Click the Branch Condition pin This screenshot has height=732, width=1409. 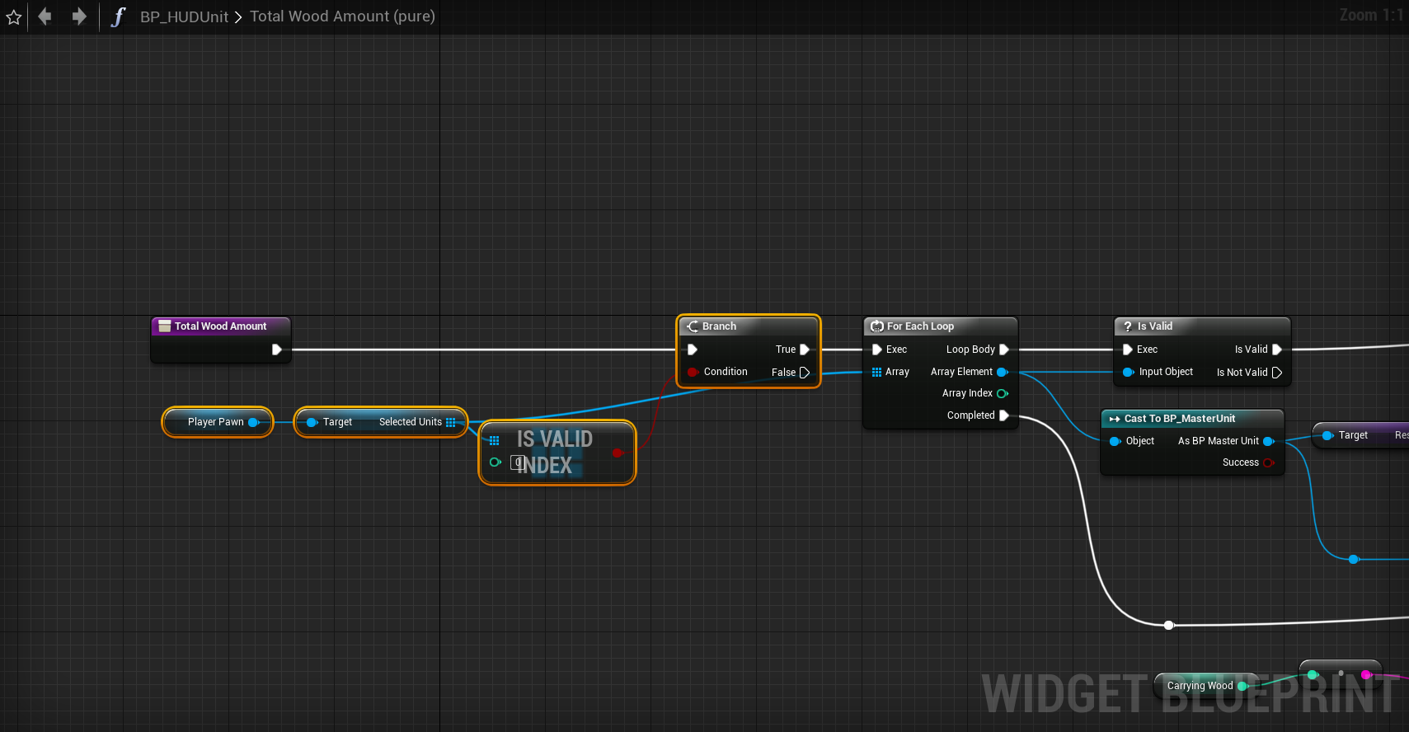point(693,372)
